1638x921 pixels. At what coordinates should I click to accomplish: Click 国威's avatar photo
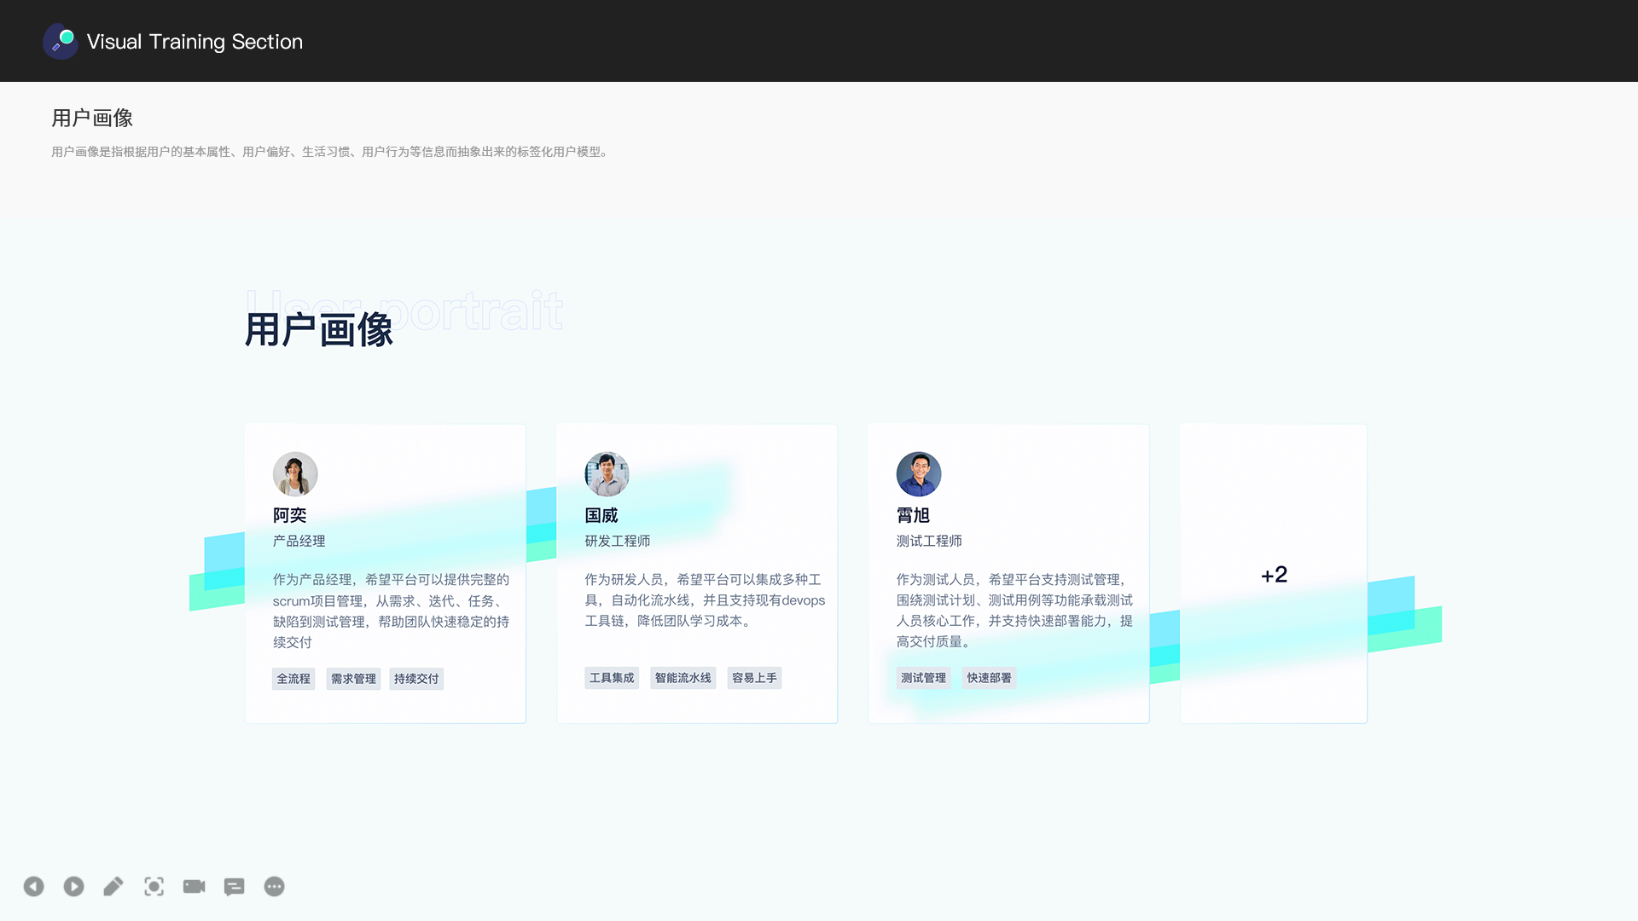point(607,474)
